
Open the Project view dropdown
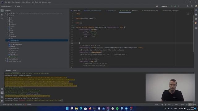(8, 10)
